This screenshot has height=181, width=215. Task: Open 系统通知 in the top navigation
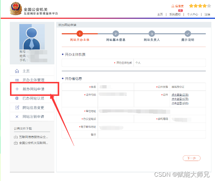175,14
